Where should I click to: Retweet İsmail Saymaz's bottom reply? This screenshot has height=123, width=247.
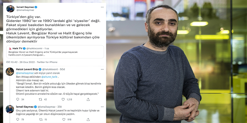pos(41,119)
